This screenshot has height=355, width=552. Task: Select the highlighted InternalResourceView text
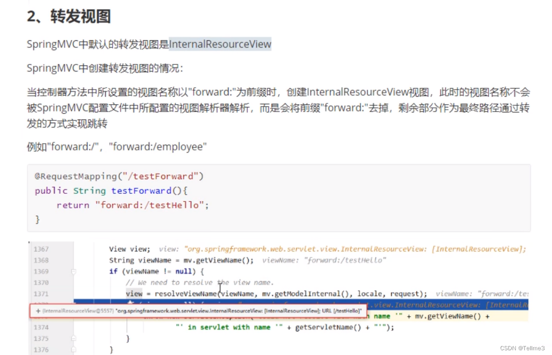tap(220, 44)
